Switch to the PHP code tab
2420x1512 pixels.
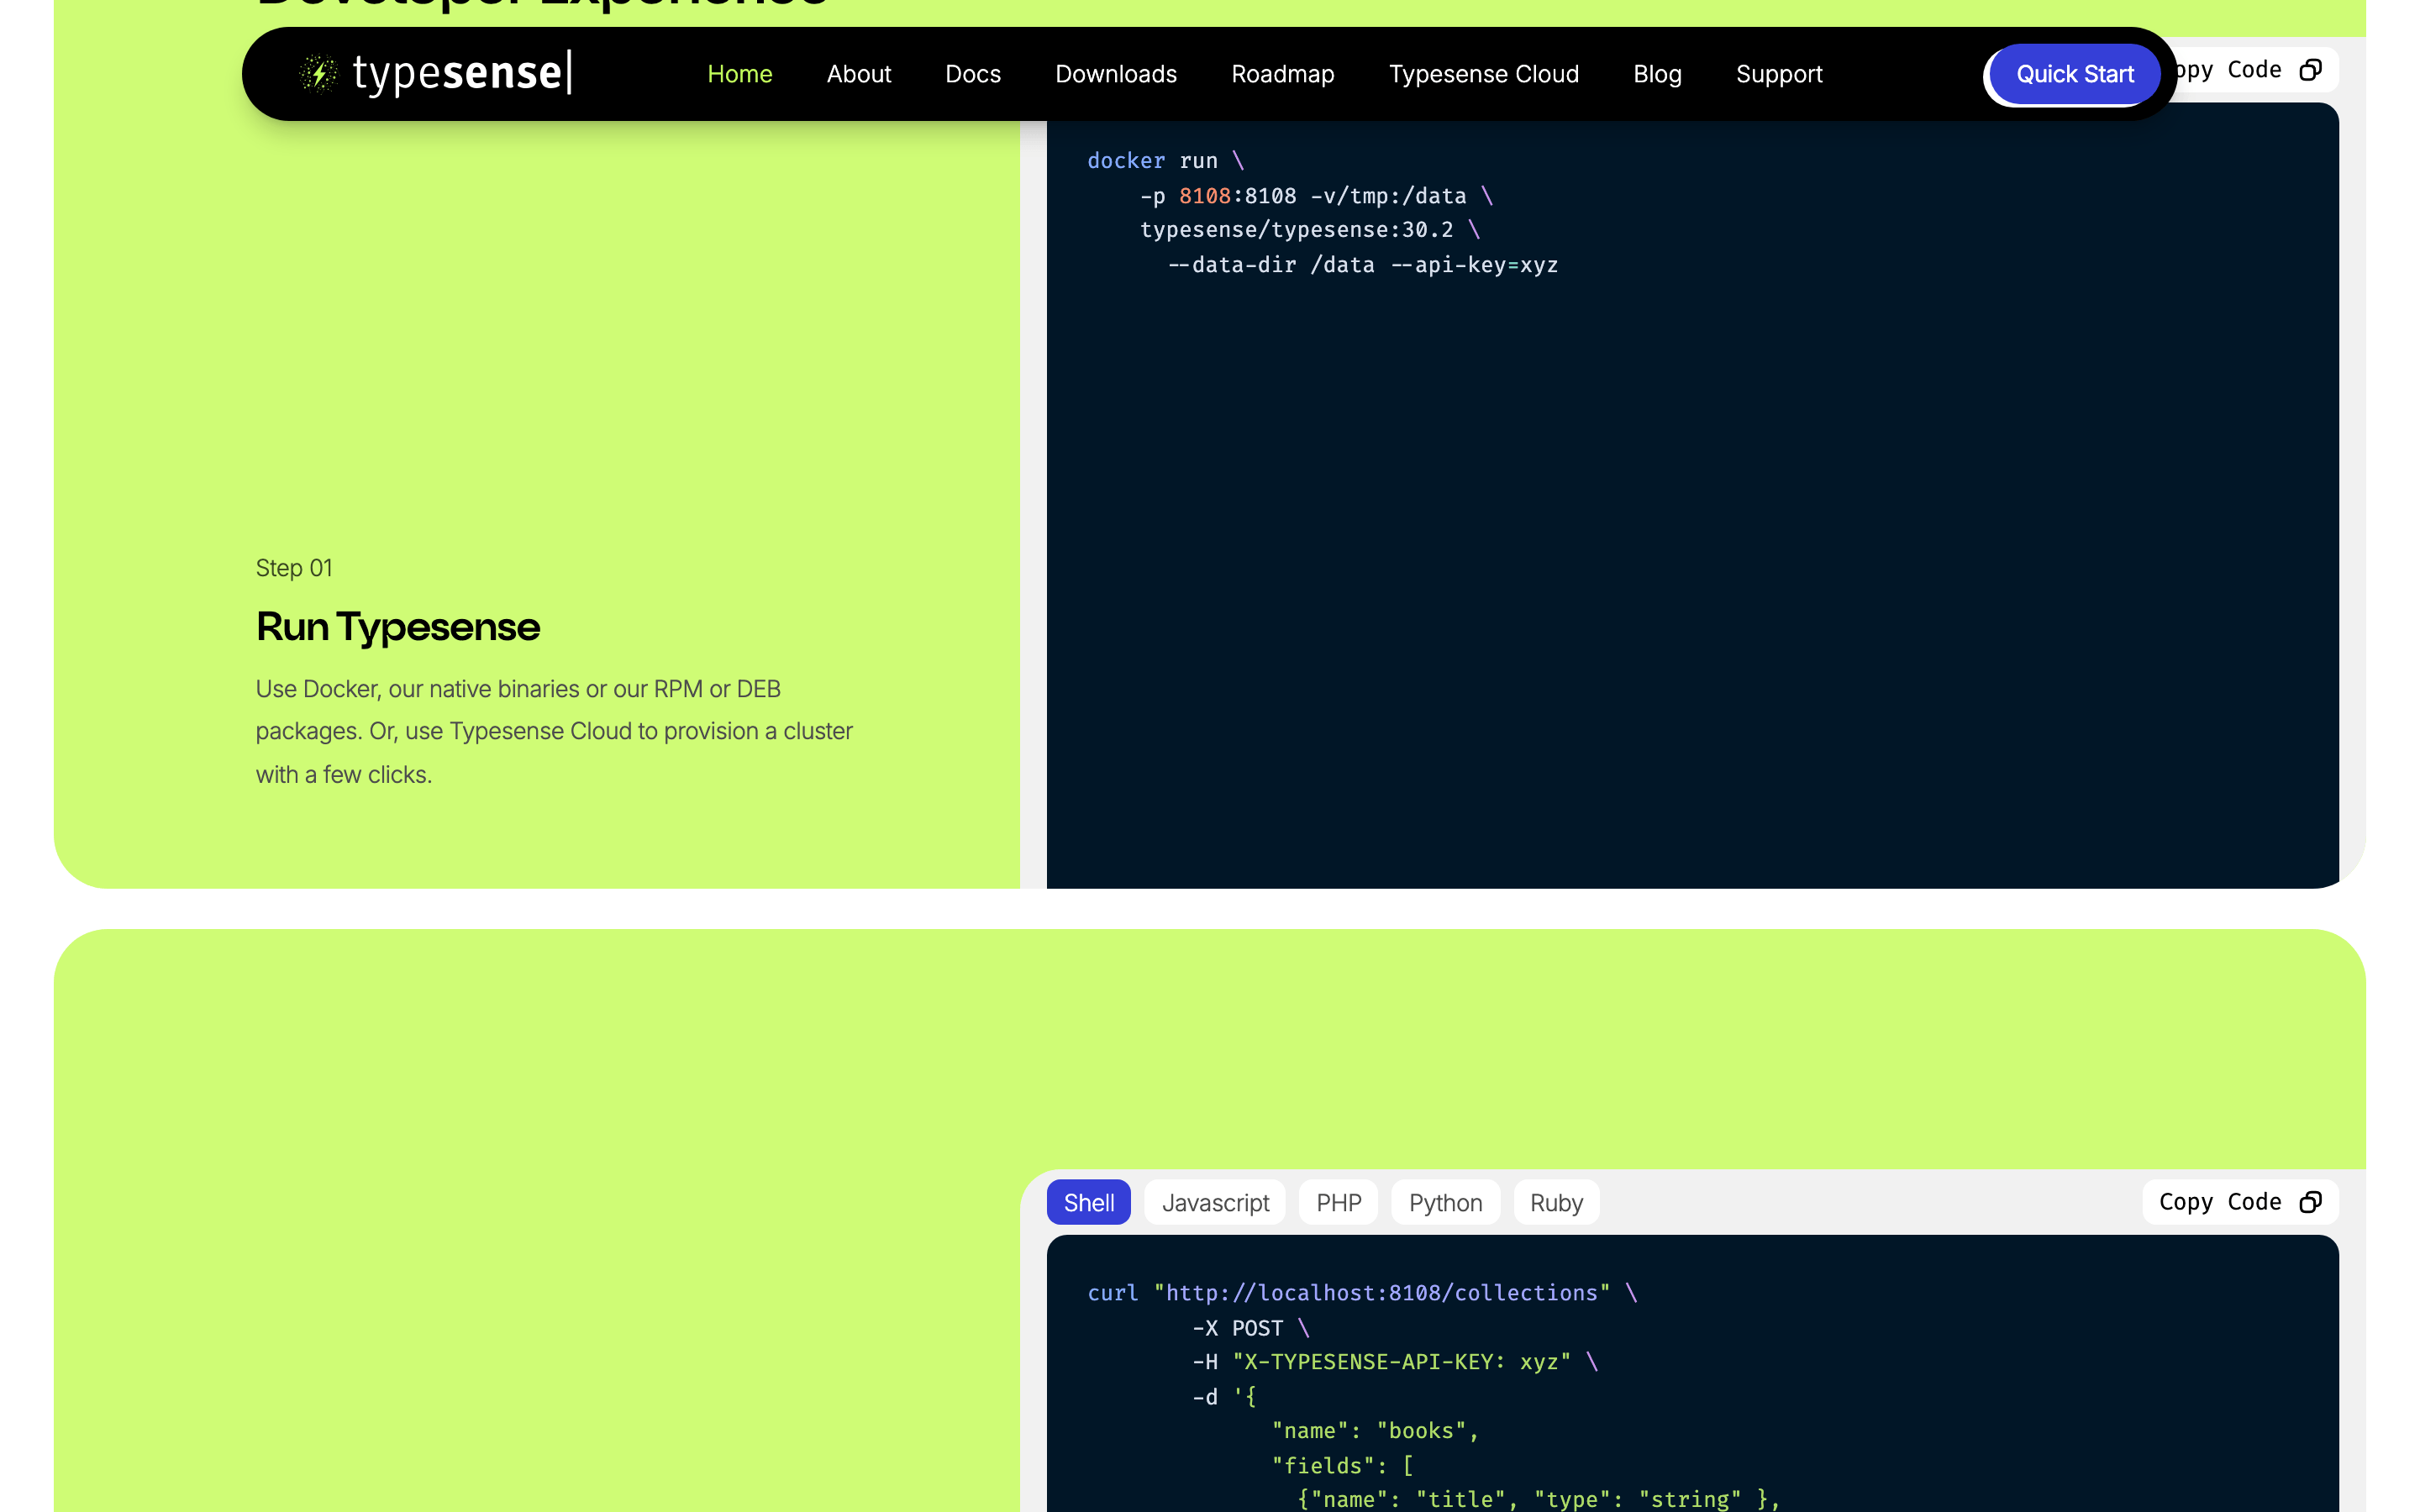1338,1202
